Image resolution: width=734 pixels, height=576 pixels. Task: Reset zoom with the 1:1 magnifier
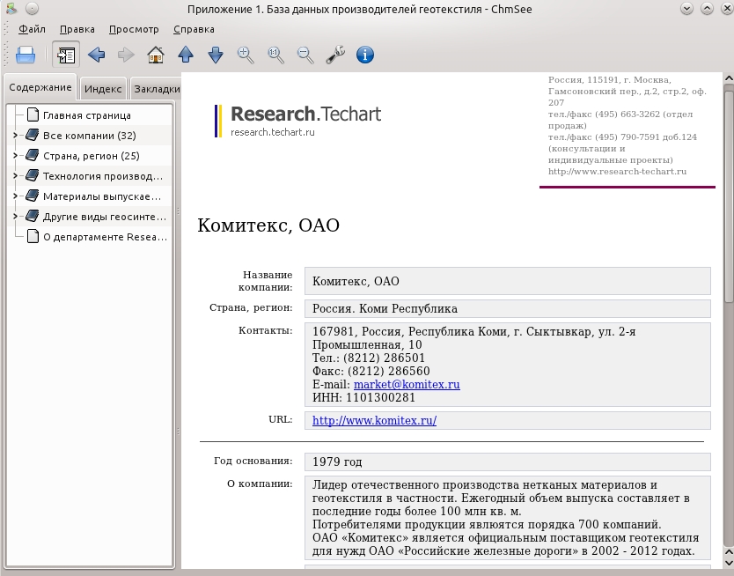[x=275, y=55]
